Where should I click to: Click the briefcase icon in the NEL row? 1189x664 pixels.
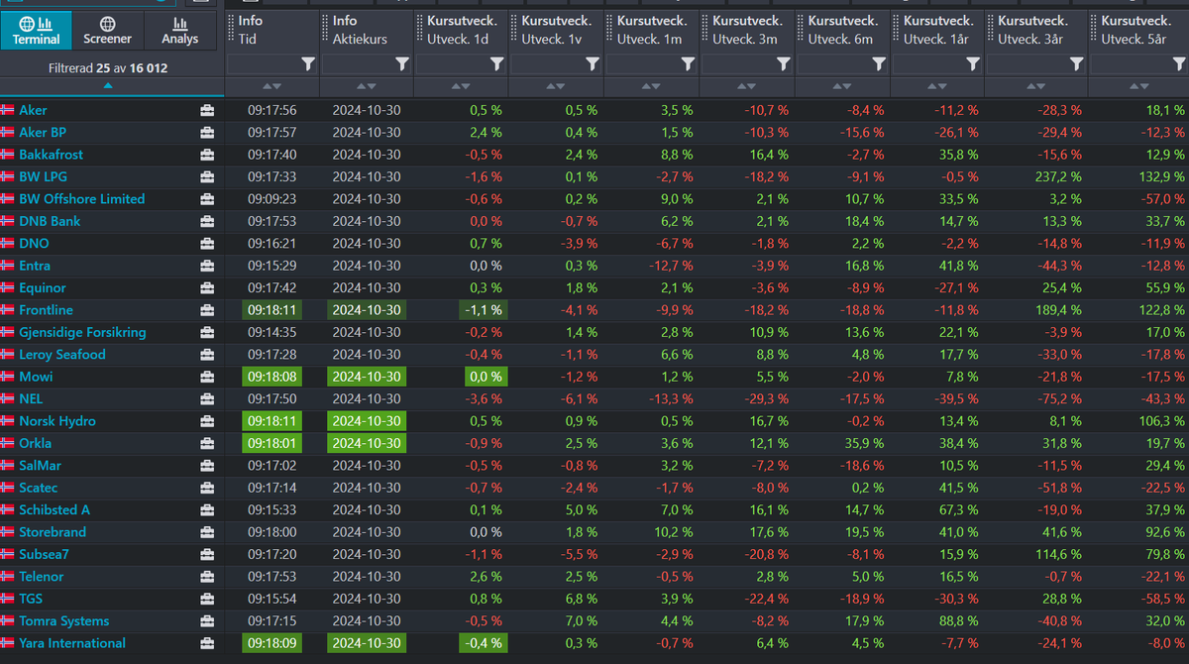(207, 398)
